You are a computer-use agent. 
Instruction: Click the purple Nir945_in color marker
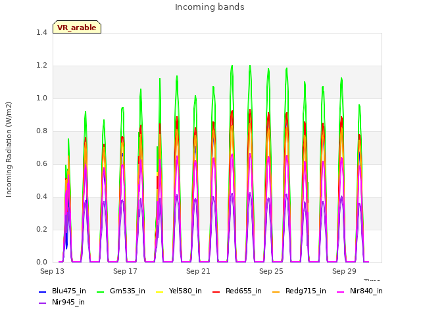click(43, 303)
